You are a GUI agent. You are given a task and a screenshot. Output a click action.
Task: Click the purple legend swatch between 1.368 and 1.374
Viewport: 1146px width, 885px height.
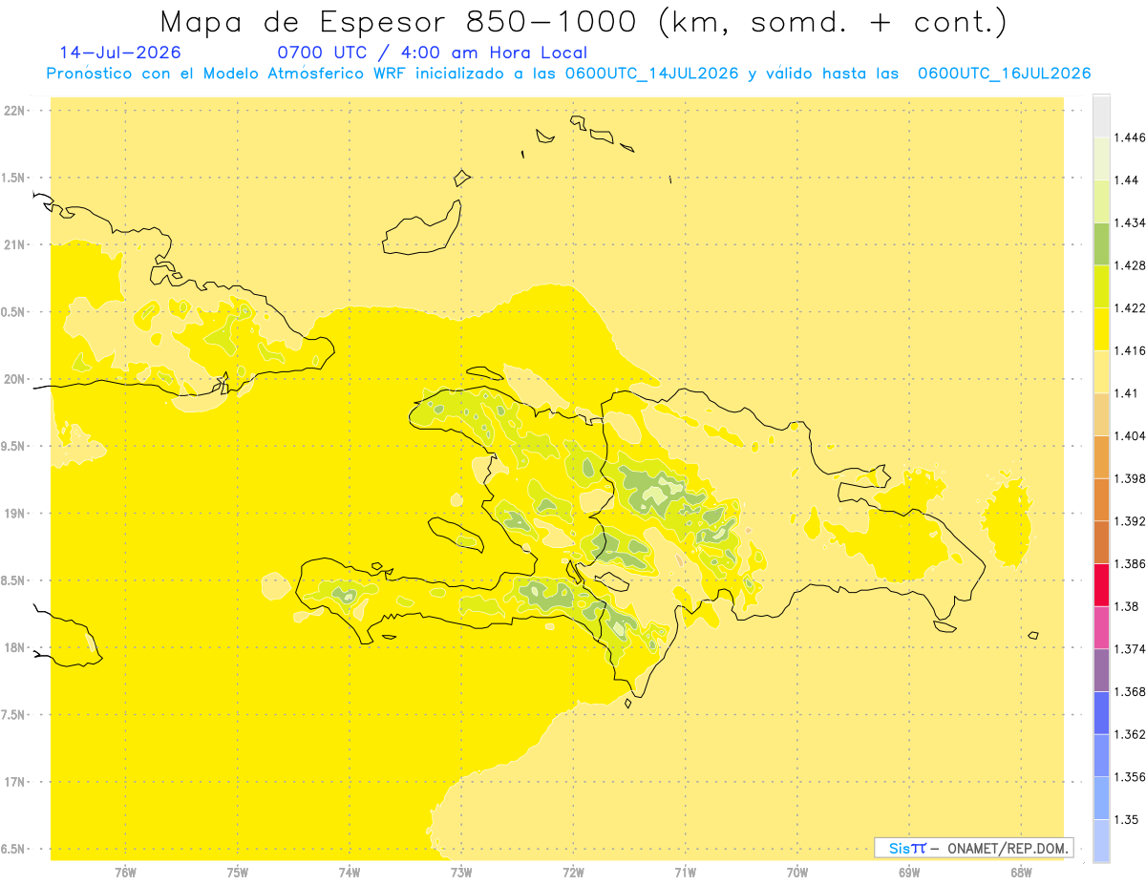pos(1101,670)
